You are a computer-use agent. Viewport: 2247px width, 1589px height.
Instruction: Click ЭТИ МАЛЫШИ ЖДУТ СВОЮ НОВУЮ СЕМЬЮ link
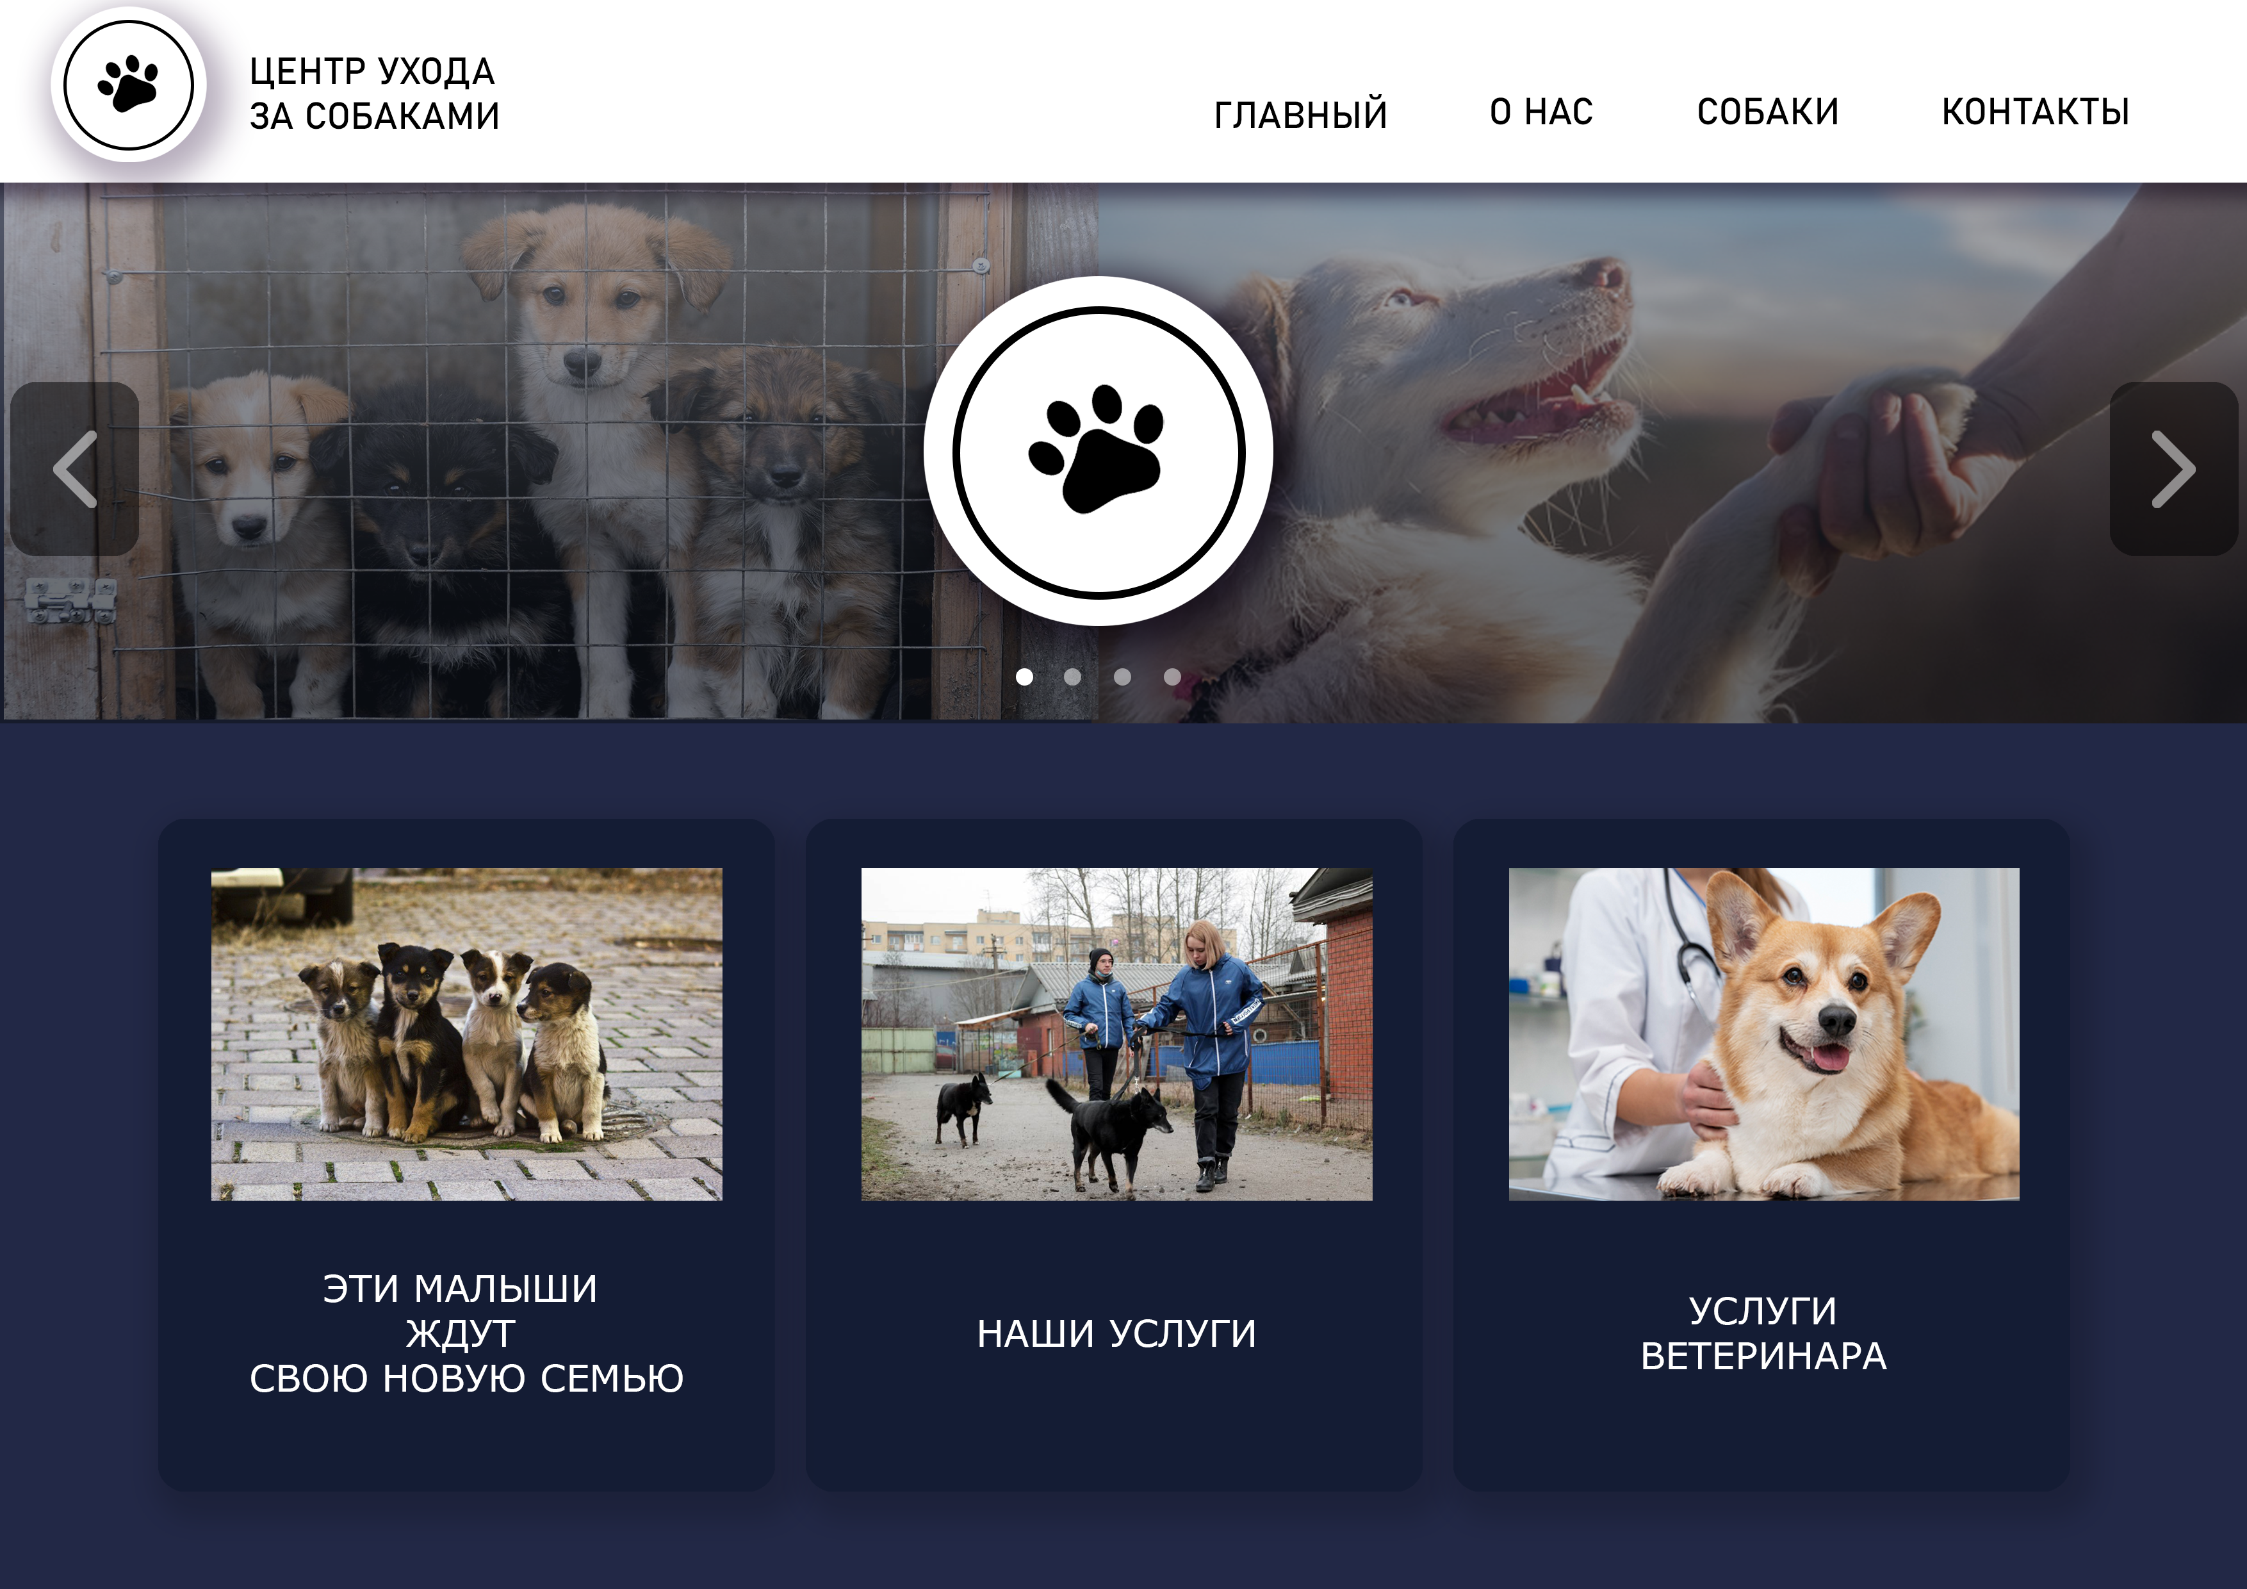tap(466, 1333)
